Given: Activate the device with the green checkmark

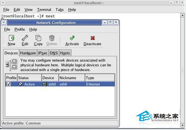Looking at the screenshot, I should (72, 38).
